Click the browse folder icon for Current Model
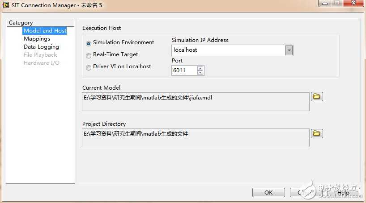The height and width of the screenshot is (203, 366). tap(317, 97)
